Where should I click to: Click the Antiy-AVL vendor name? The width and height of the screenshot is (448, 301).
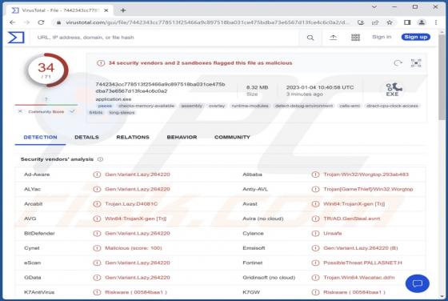(x=255, y=189)
